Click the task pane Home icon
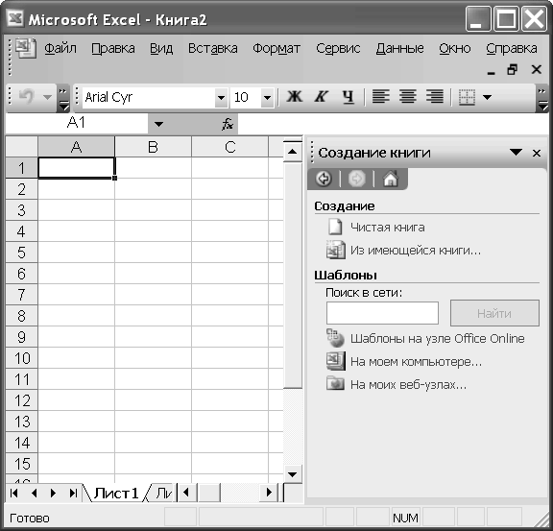 pyautogui.click(x=391, y=179)
